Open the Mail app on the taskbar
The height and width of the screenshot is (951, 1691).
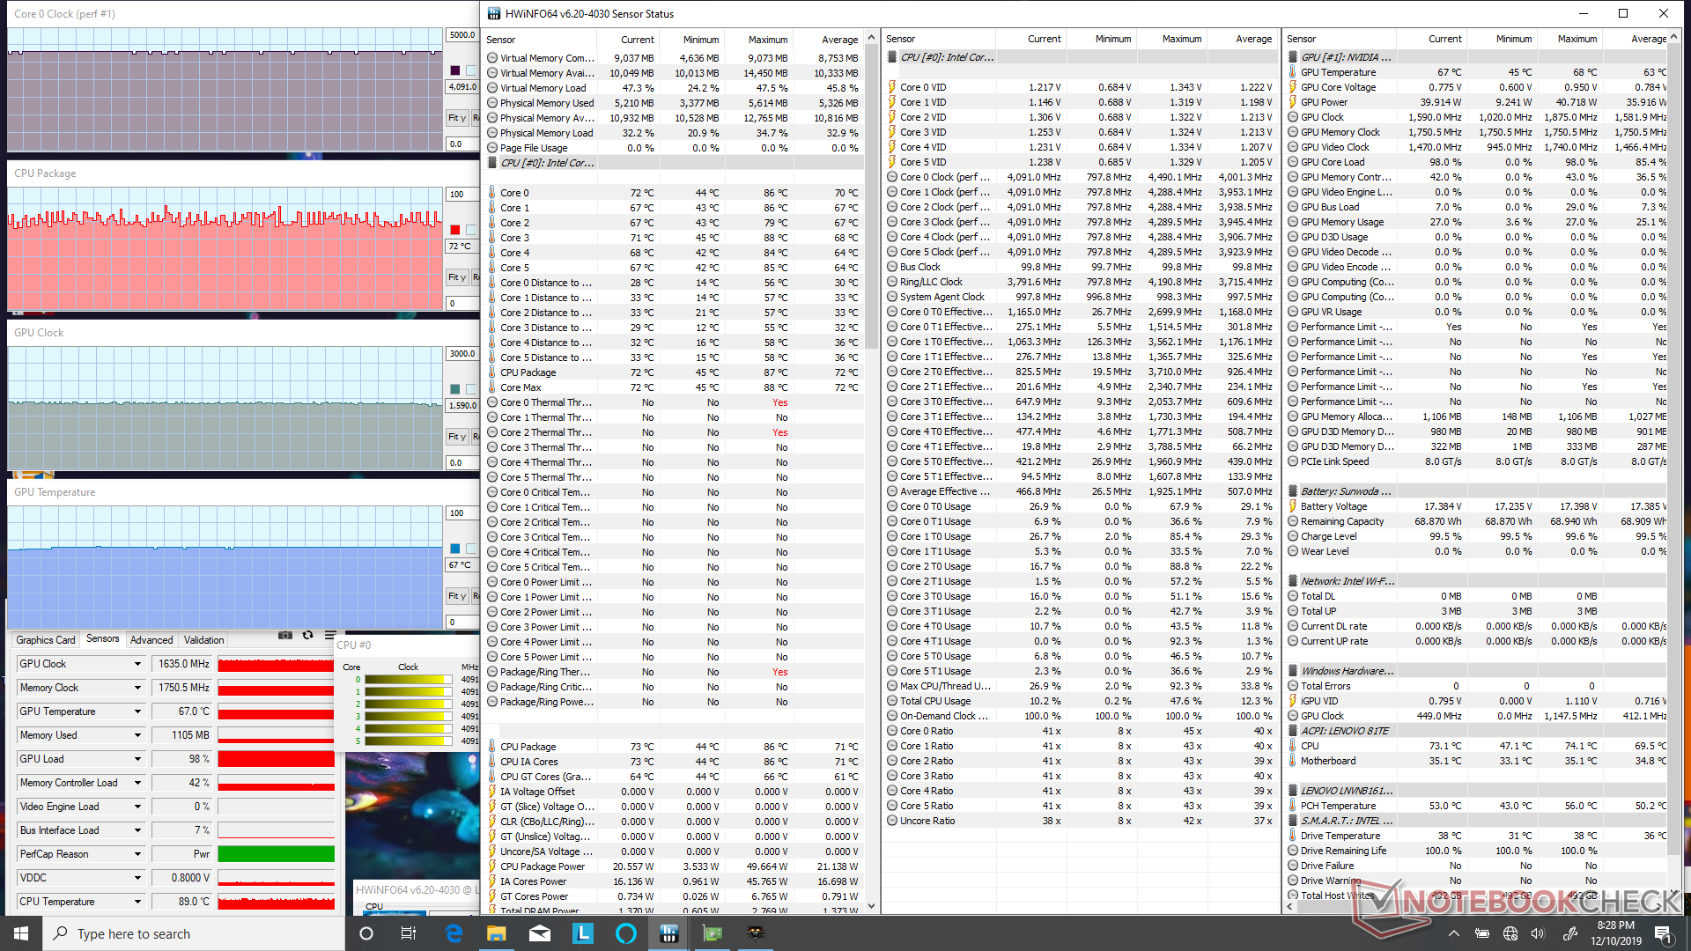[x=540, y=933]
